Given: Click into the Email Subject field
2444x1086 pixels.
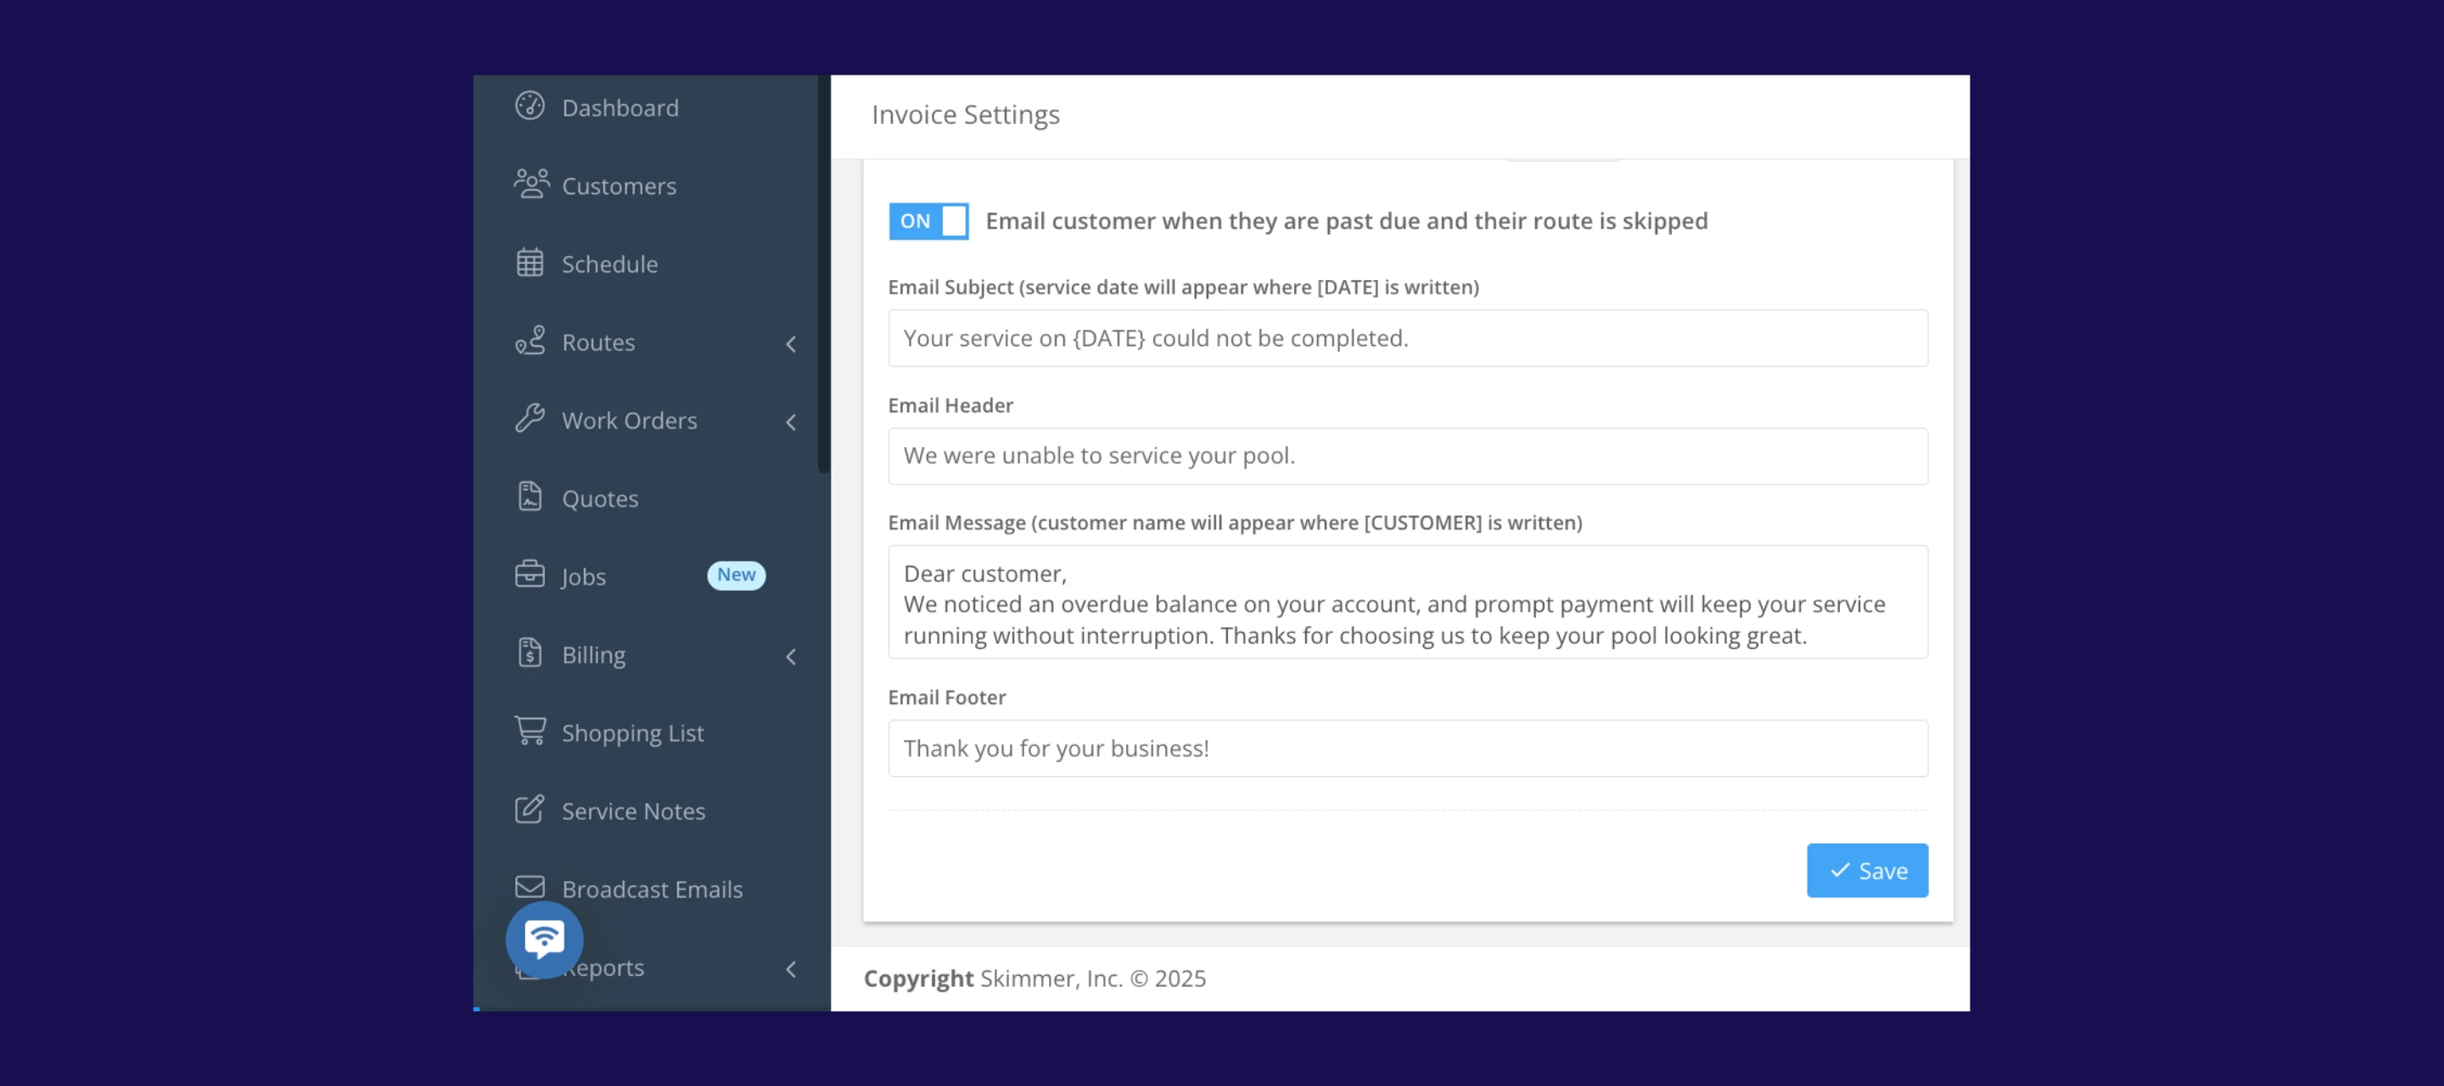Looking at the screenshot, I should pos(1407,338).
